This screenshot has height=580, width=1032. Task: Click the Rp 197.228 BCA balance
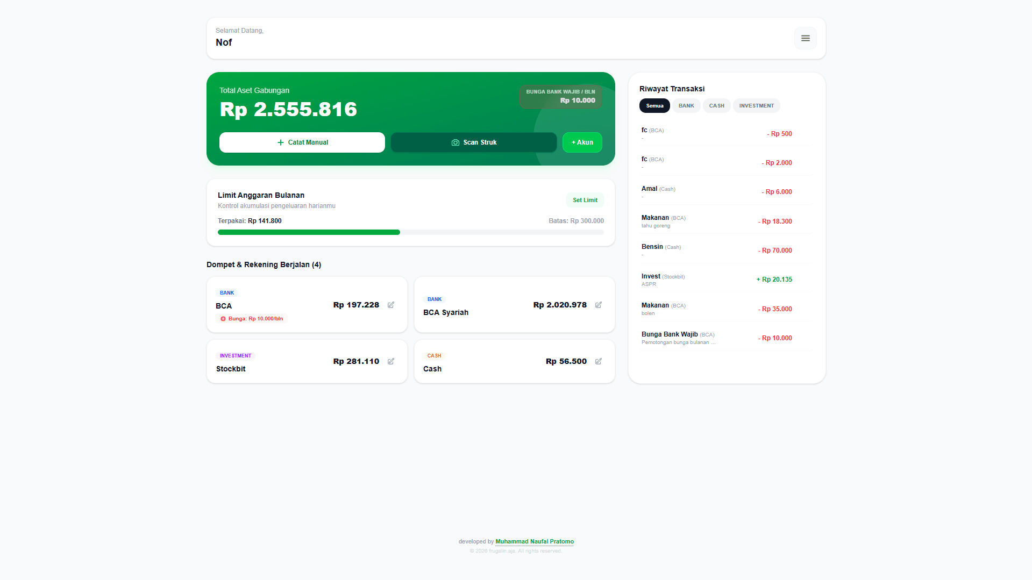356,305
